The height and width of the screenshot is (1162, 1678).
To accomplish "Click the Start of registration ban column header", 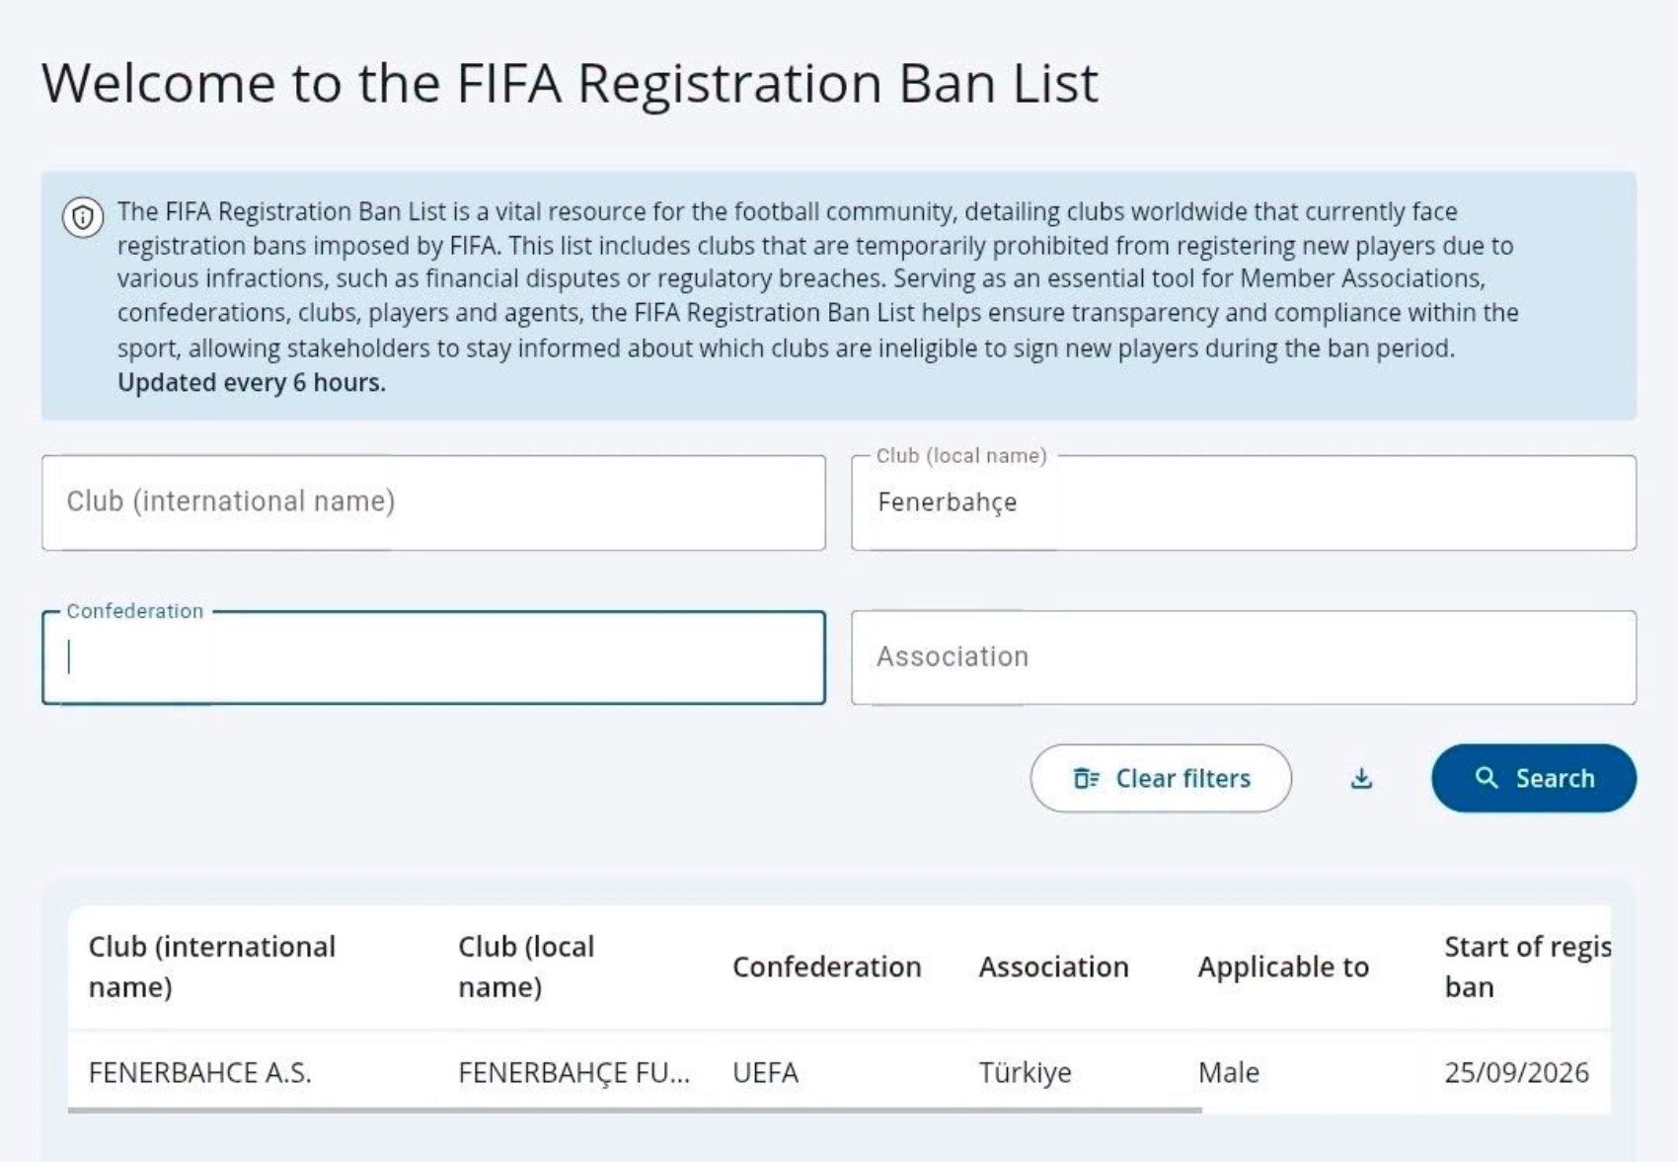I will coord(1526,967).
